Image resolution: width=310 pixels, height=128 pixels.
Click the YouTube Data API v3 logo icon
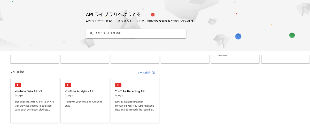(x=18, y=85)
